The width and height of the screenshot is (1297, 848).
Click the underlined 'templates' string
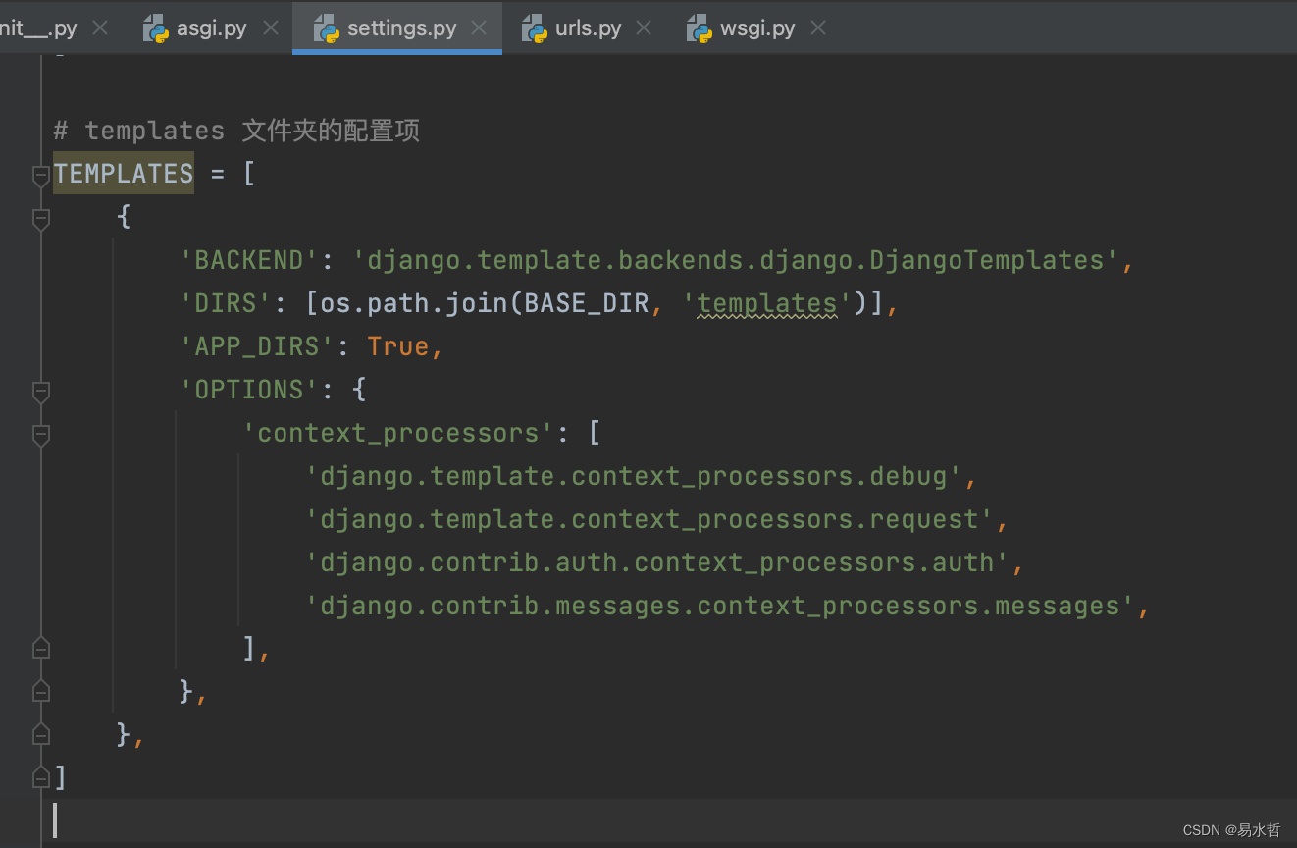click(767, 303)
